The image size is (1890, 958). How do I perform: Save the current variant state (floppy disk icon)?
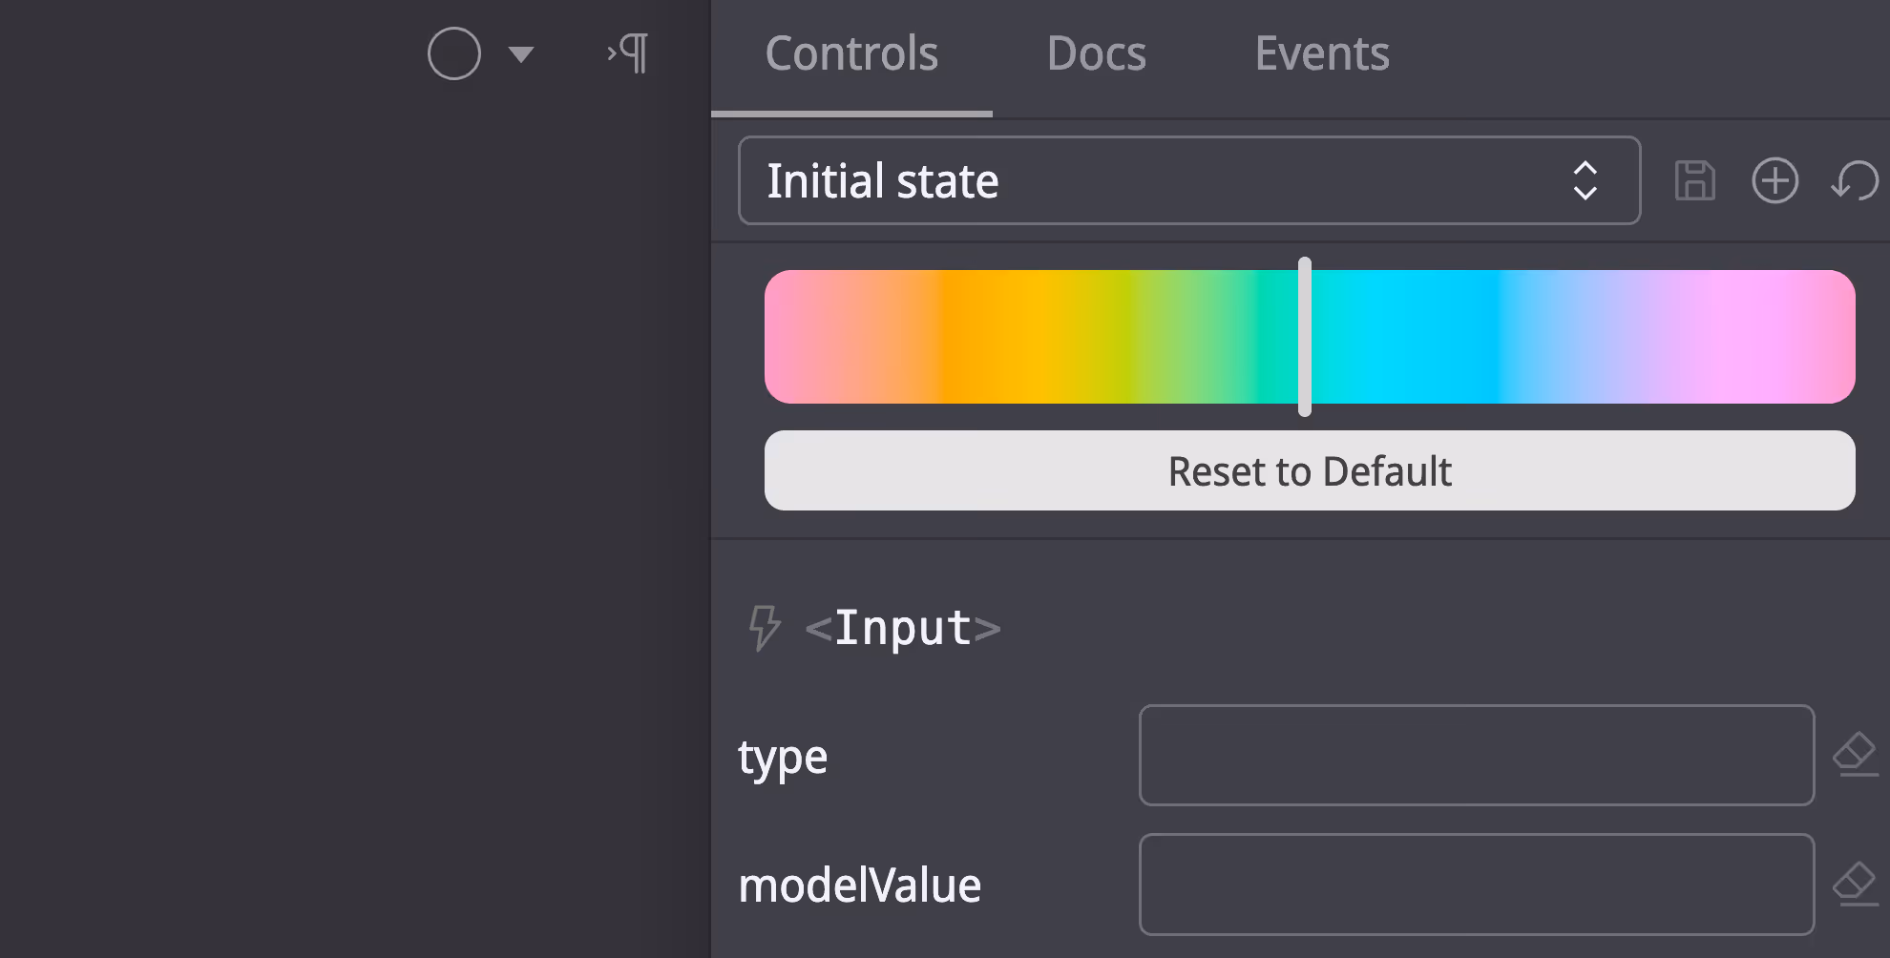(x=1694, y=180)
